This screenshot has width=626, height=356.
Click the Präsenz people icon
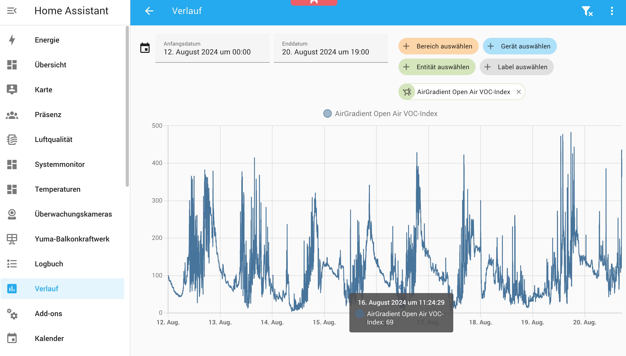(x=12, y=115)
